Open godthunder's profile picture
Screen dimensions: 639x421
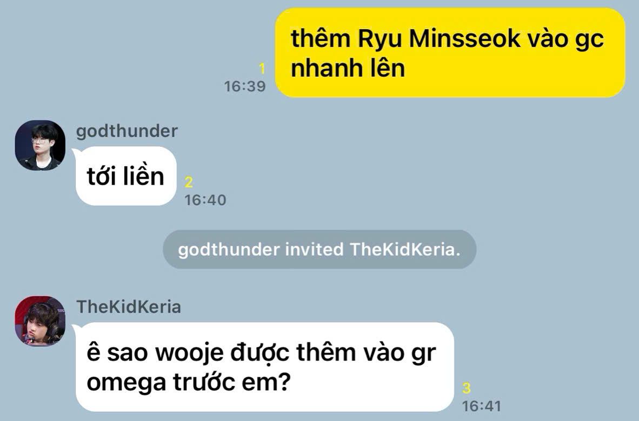(40, 145)
